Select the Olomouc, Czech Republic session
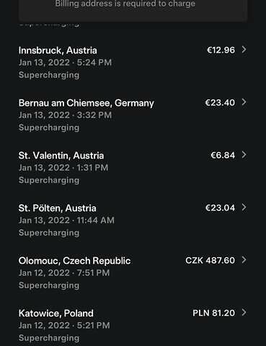Image resolution: width=266 pixels, height=346 pixels. coord(133,272)
